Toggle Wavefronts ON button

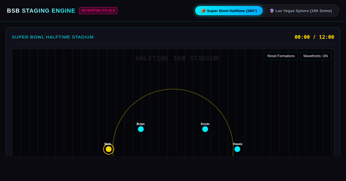(x=315, y=56)
